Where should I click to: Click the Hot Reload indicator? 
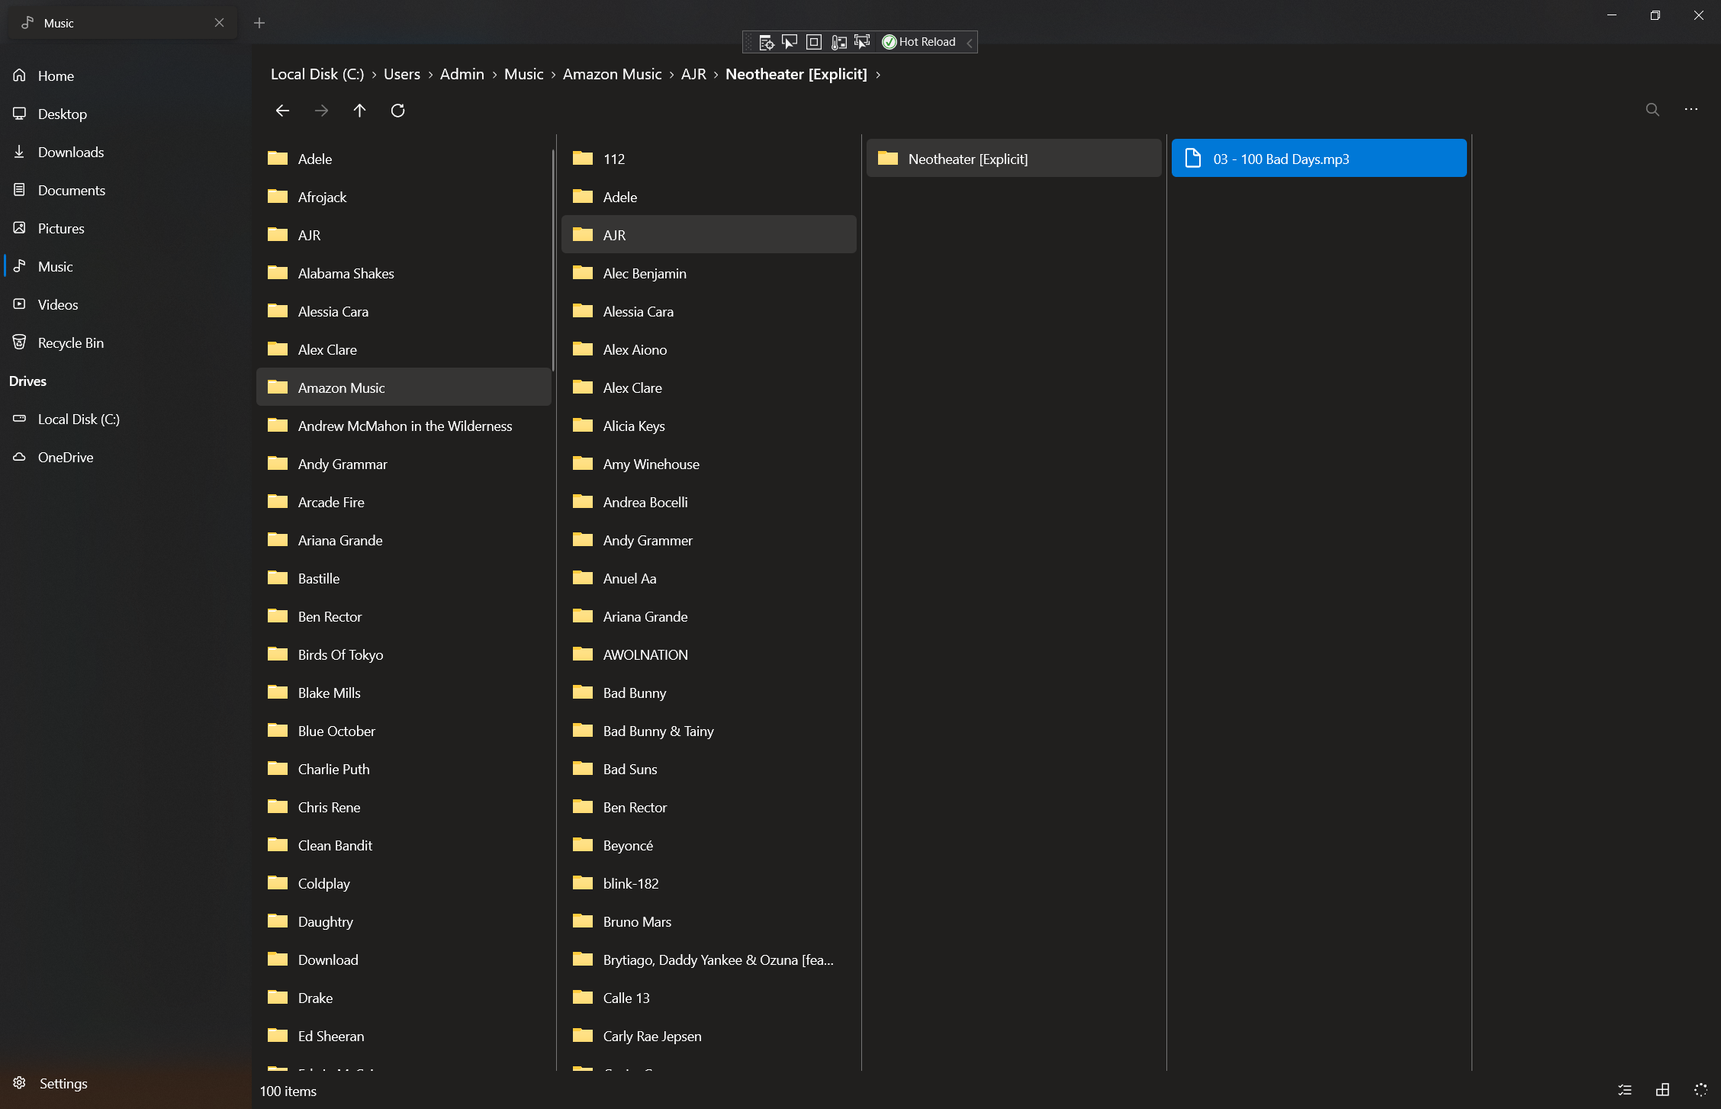click(918, 42)
